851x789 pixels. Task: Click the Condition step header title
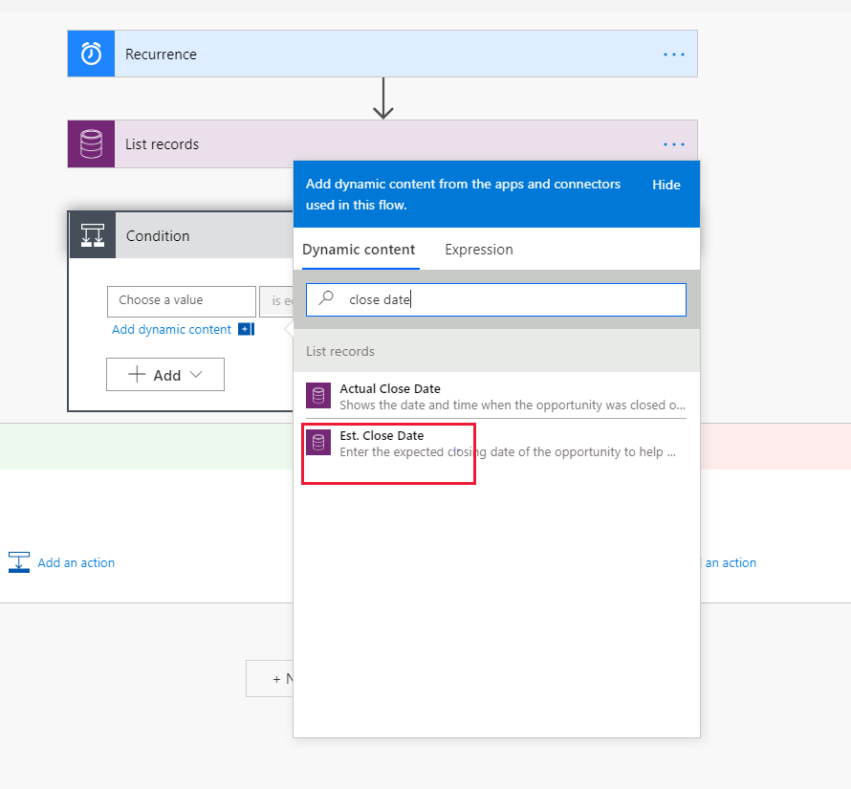coord(158,235)
